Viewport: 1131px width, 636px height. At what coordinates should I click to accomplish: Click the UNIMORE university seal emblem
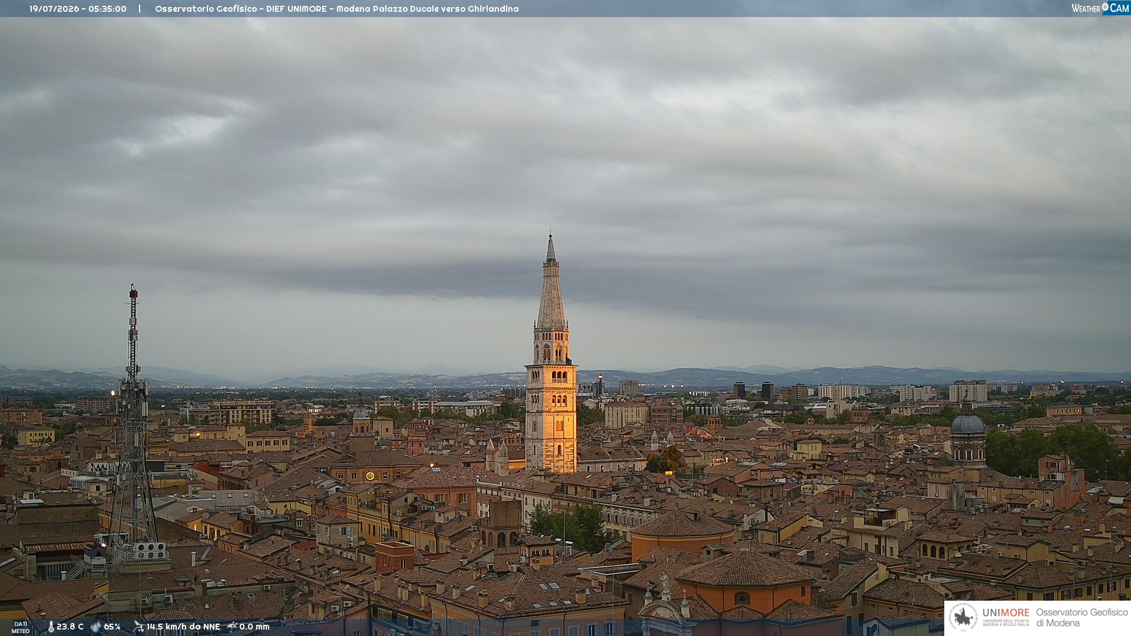pos(963,617)
